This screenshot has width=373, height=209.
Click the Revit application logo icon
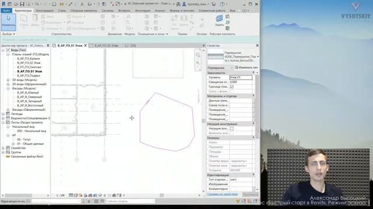(3, 4)
